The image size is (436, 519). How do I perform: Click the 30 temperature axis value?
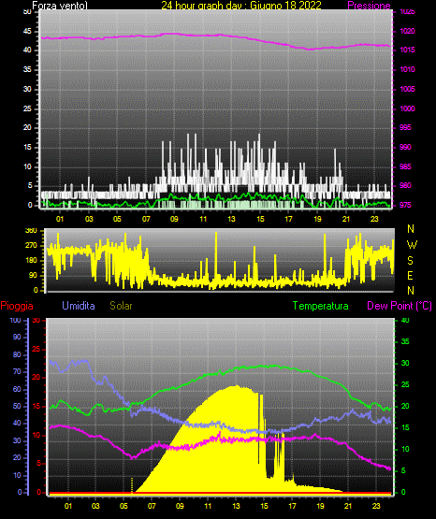[405, 363]
